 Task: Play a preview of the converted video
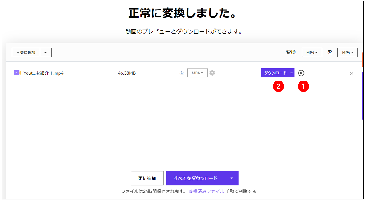(302, 73)
